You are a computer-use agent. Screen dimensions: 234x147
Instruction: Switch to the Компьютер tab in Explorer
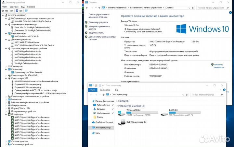coord(105,90)
